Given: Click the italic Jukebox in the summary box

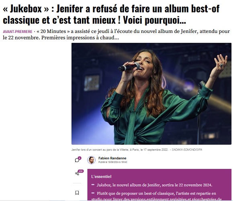Looking at the screenshot, I should [104, 185].
